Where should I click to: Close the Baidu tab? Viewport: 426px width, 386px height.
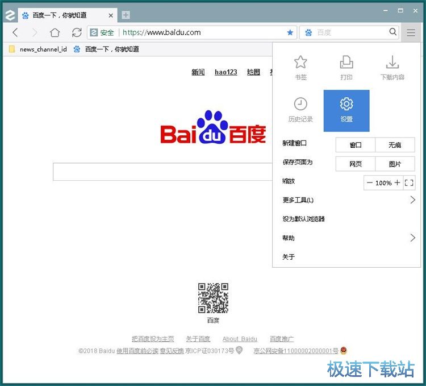tap(111, 16)
